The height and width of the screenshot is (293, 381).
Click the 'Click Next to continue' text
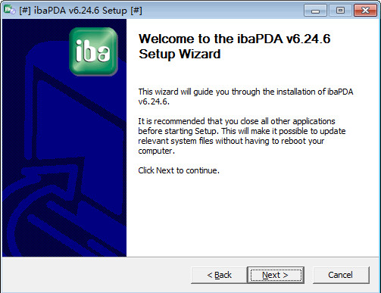click(179, 170)
